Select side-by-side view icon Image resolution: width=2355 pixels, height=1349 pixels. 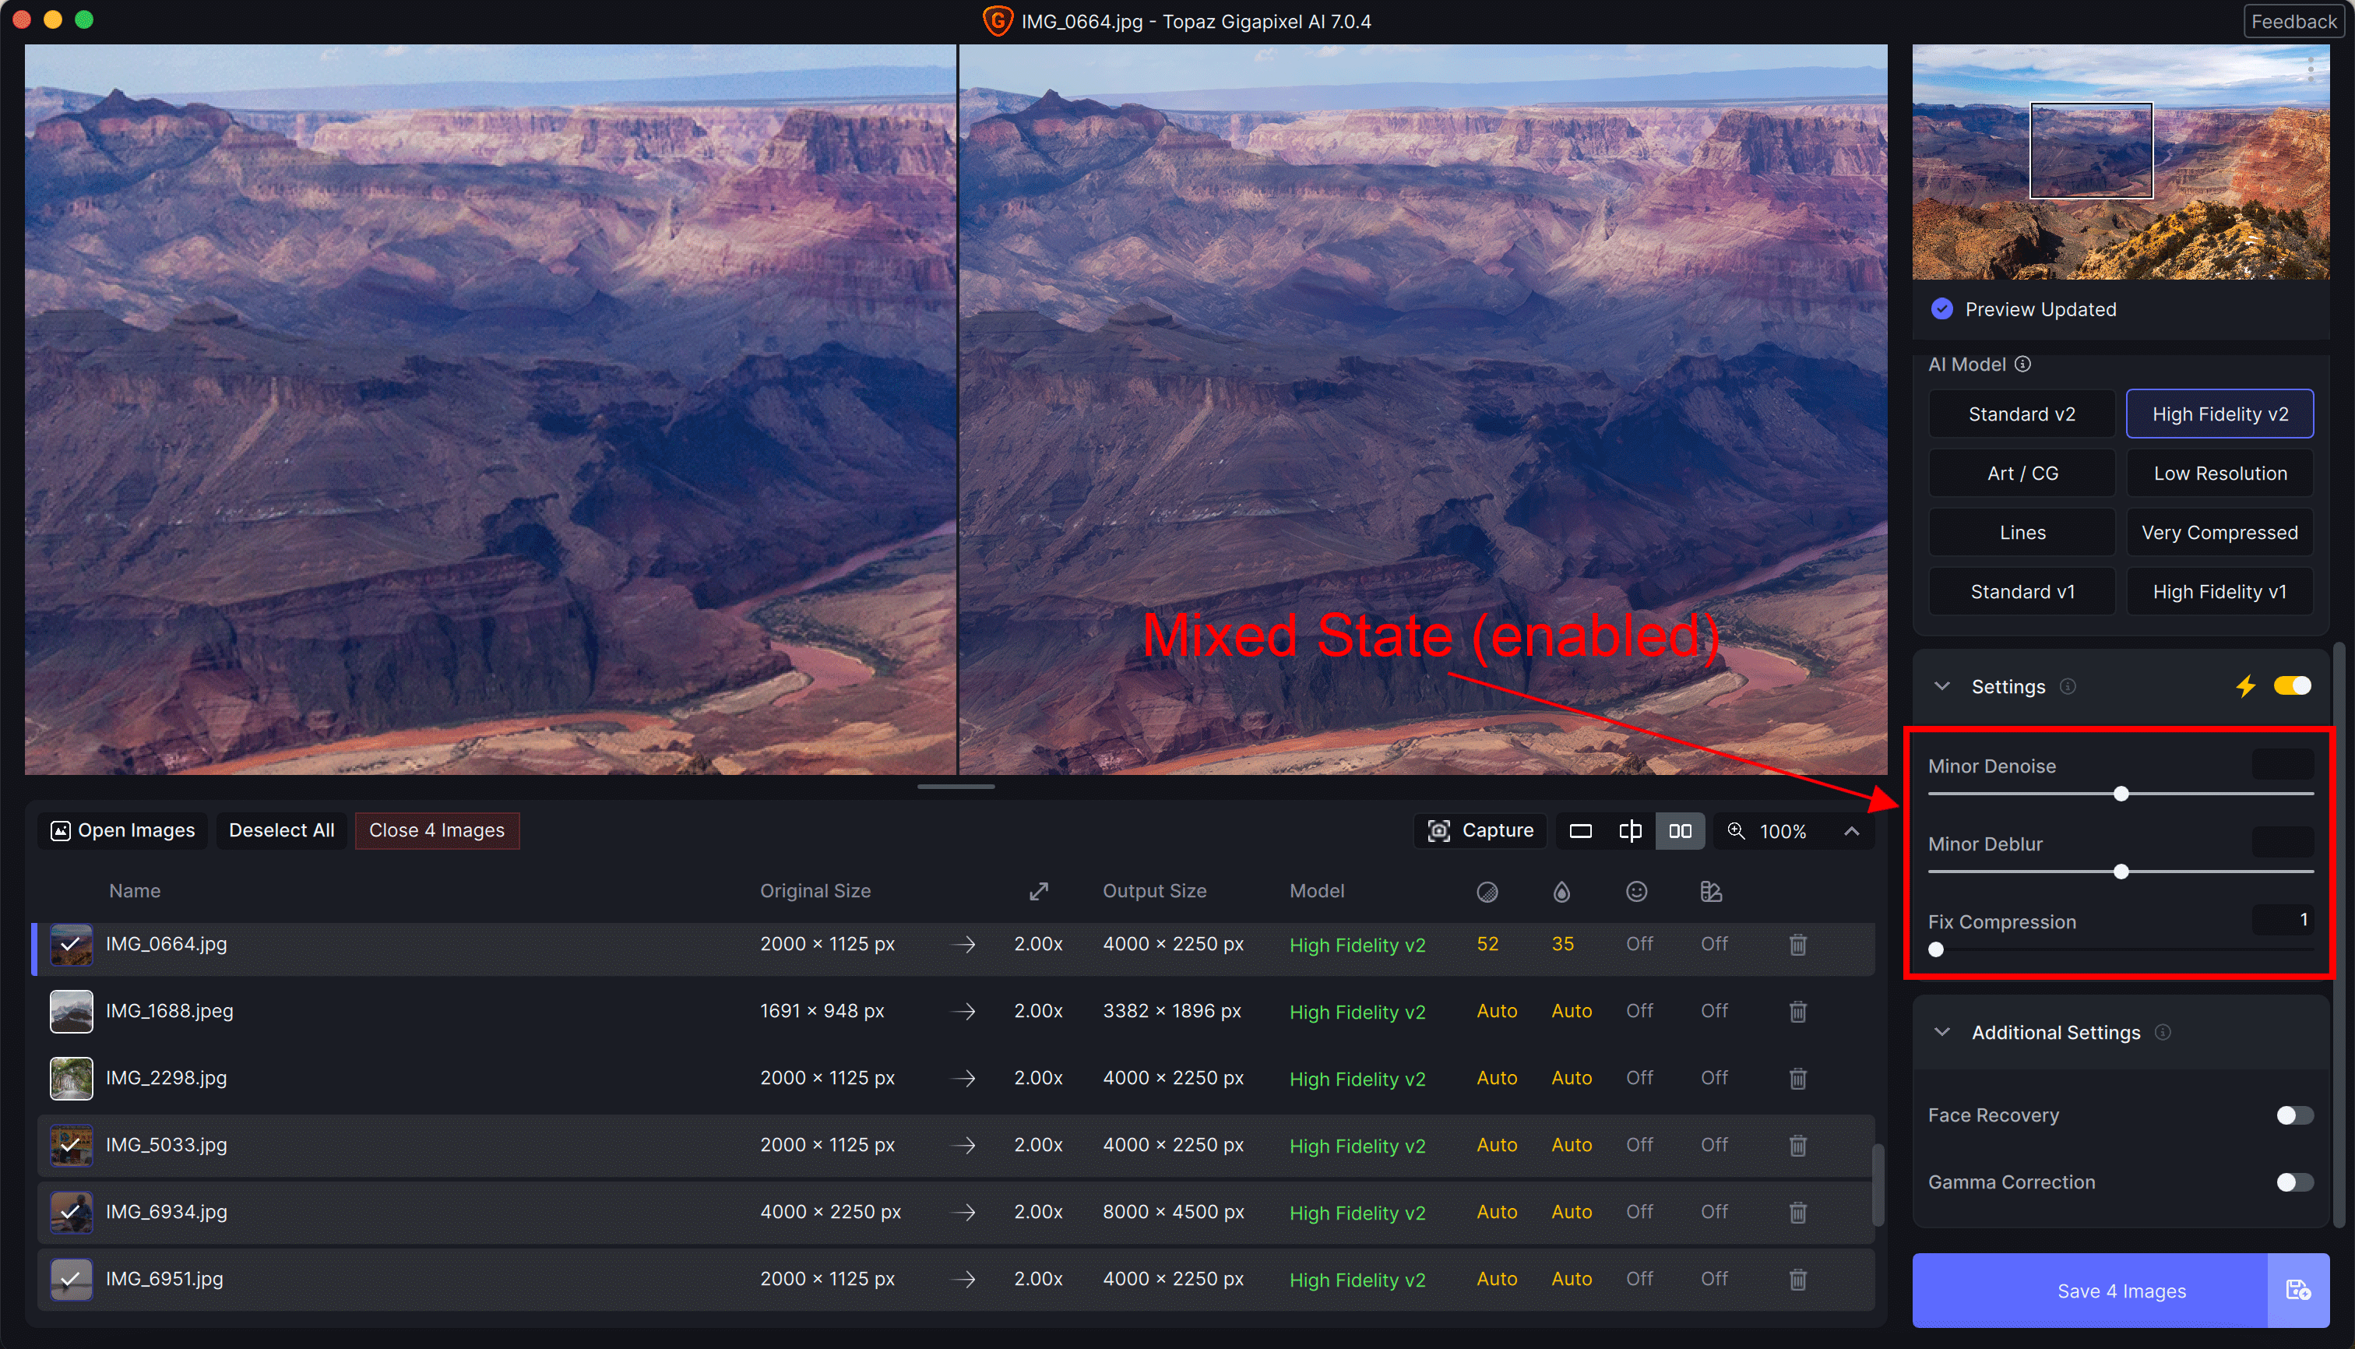pyautogui.click(x=1680, y=831)
